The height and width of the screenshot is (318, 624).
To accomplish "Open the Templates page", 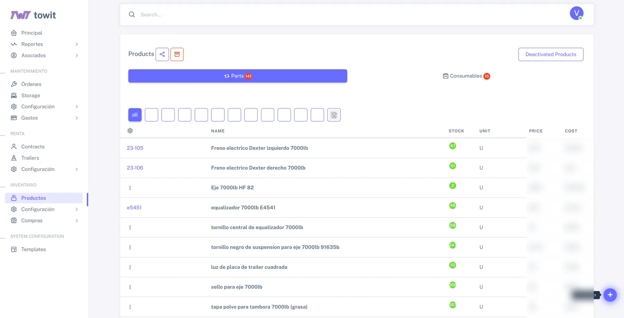I will [33, 249].
